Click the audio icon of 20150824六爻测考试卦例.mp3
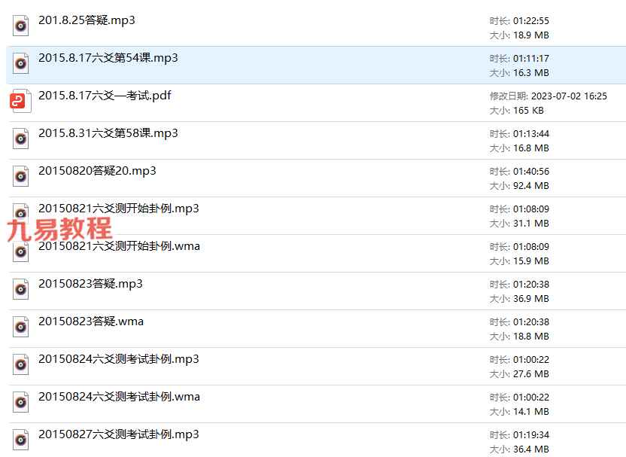Viewport: 626px width, 457px height. click(21, 364)
